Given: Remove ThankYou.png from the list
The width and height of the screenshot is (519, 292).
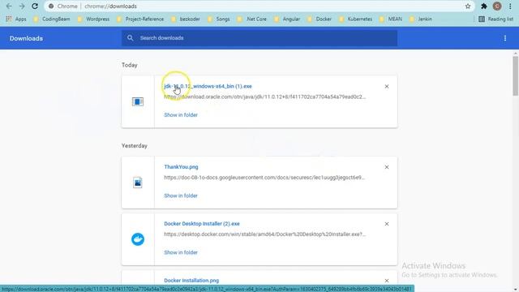Looking at the screenshot, I should [x=387, y=167].
